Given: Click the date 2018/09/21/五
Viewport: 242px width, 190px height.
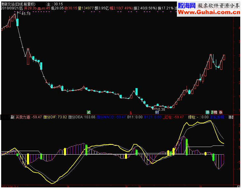Looking at the screenshot, I should 12,8.
